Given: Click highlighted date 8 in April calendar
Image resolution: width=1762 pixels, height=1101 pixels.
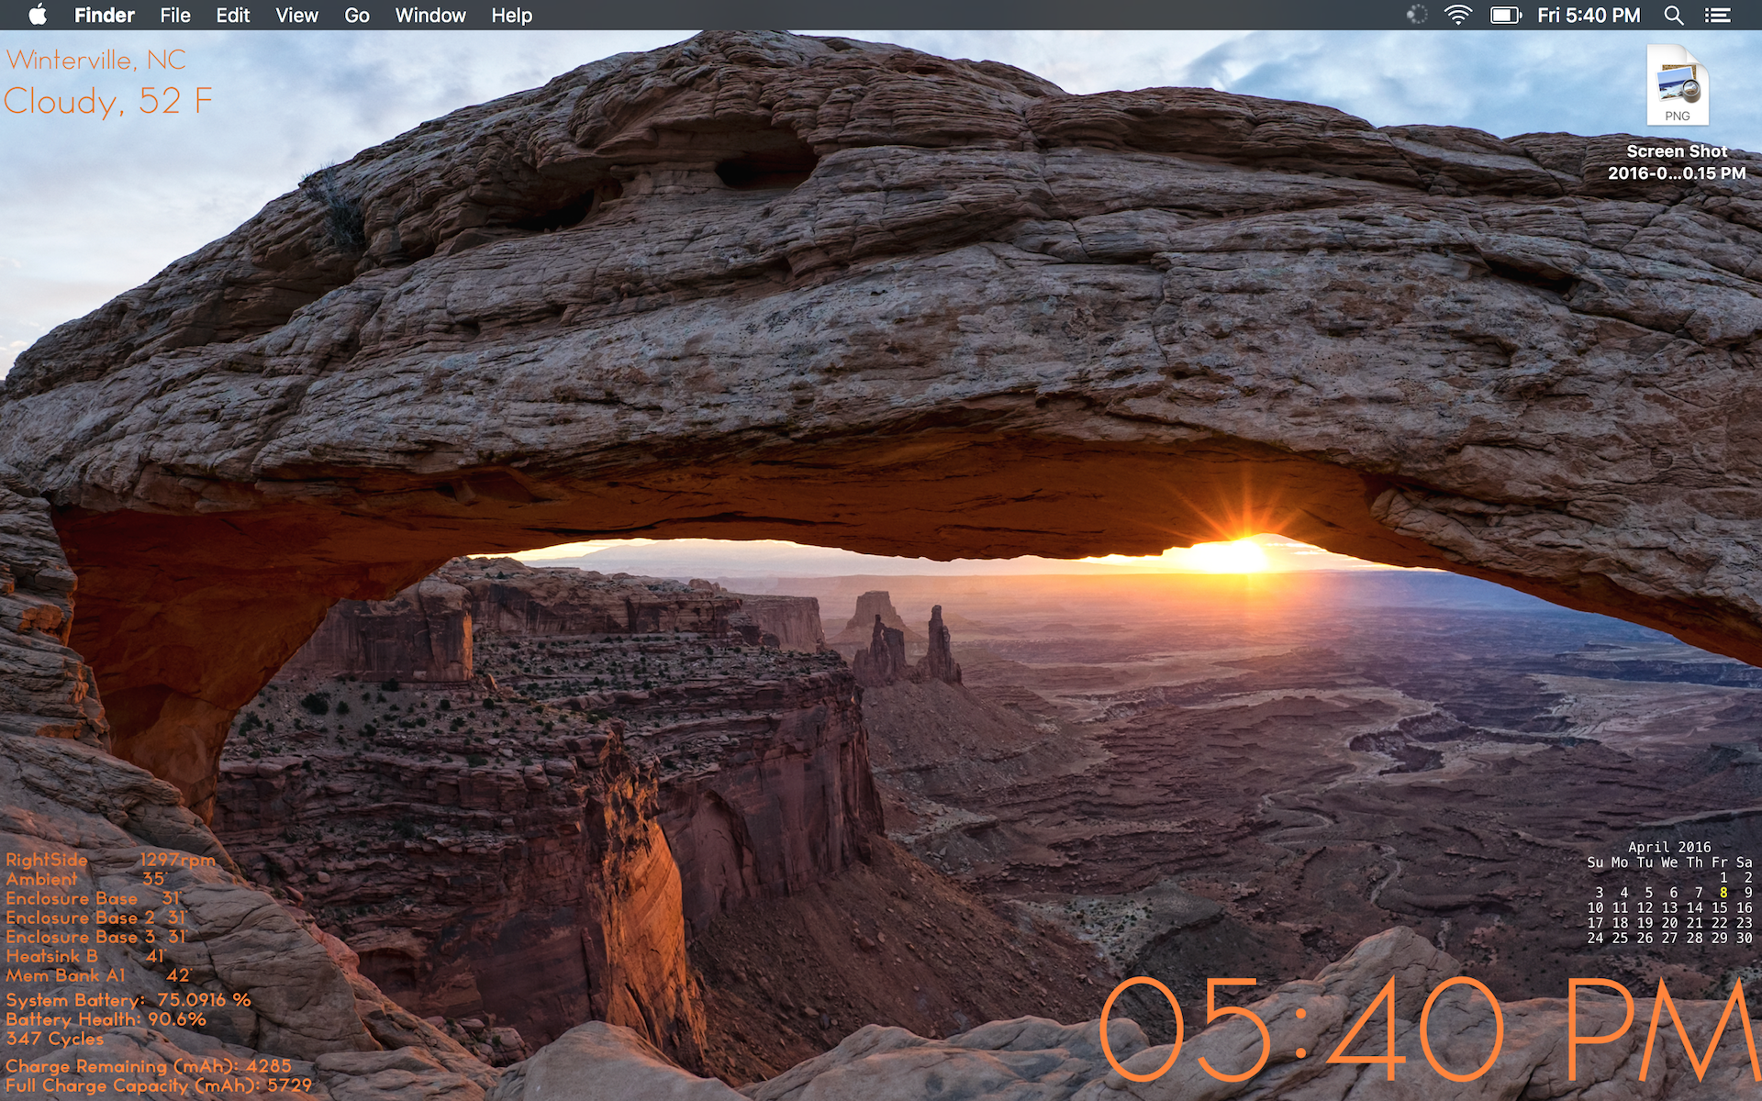Looking at the screenshot, I should pyautogui.click(x=1723, y=893).
